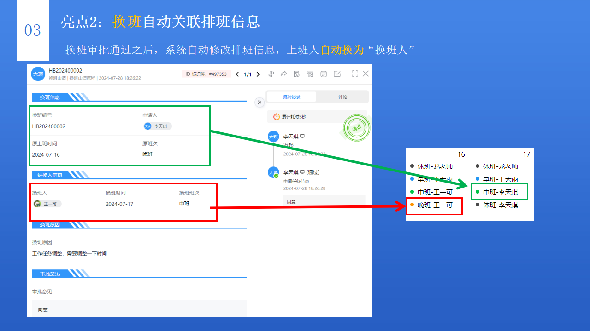The image size is (590, 331).
Task: Open the approval document icon on the toolbar
Action: click(296, 74)
